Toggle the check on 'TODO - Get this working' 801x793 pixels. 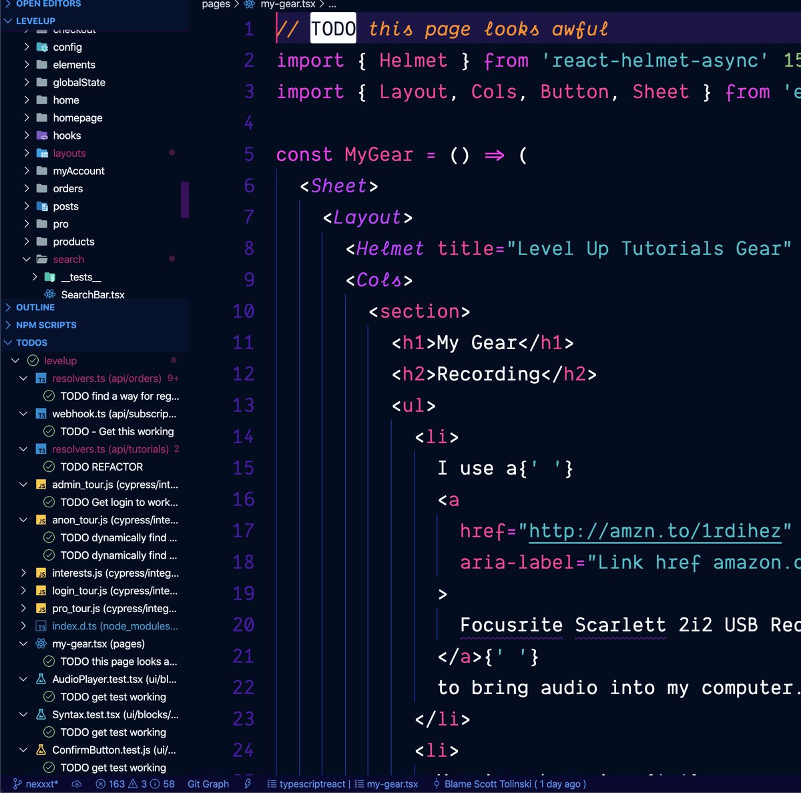[x=49, y=431]
